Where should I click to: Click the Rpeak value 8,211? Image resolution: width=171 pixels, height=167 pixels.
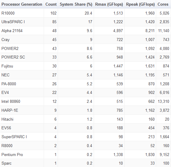point(150,31)
